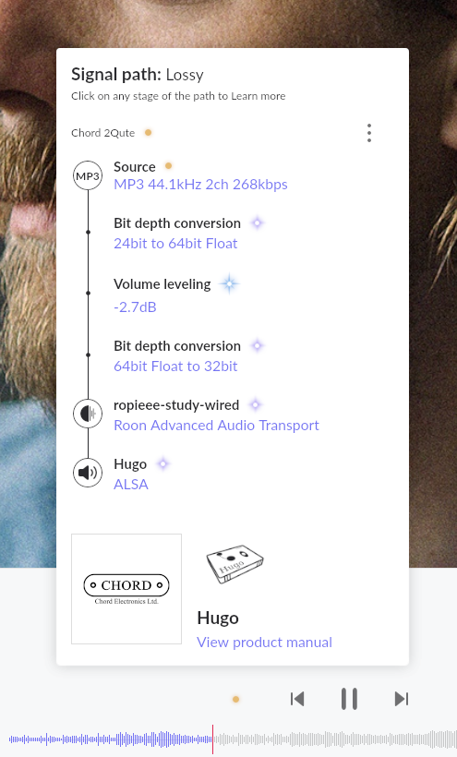Pause the playback

pos(349,699)
